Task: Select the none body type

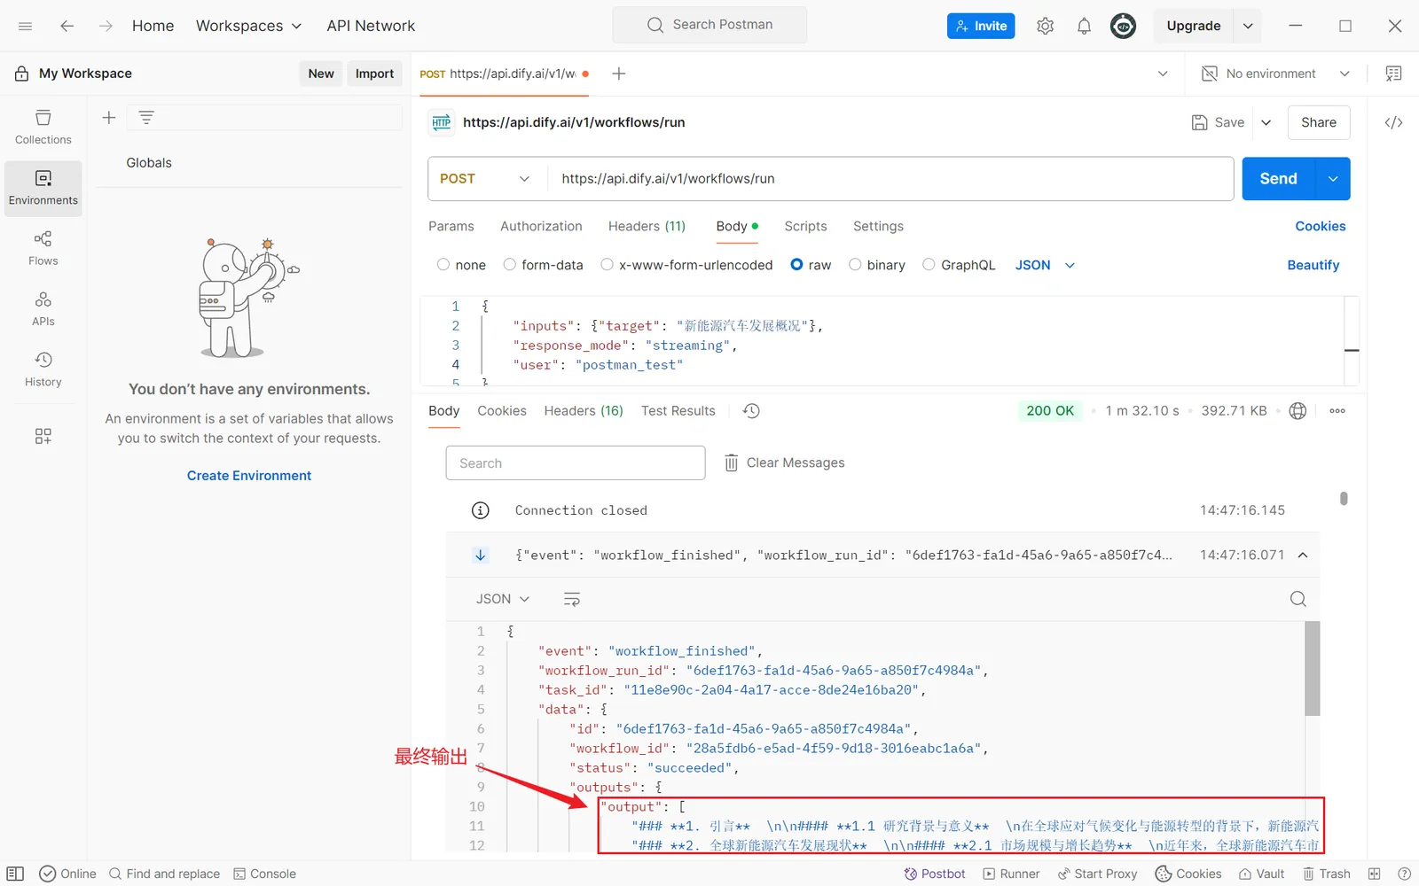Action: tap(443, 265)
